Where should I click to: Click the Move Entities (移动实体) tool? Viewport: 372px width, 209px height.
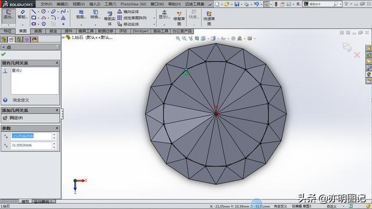pyautogui.click(x=128, y=24)
